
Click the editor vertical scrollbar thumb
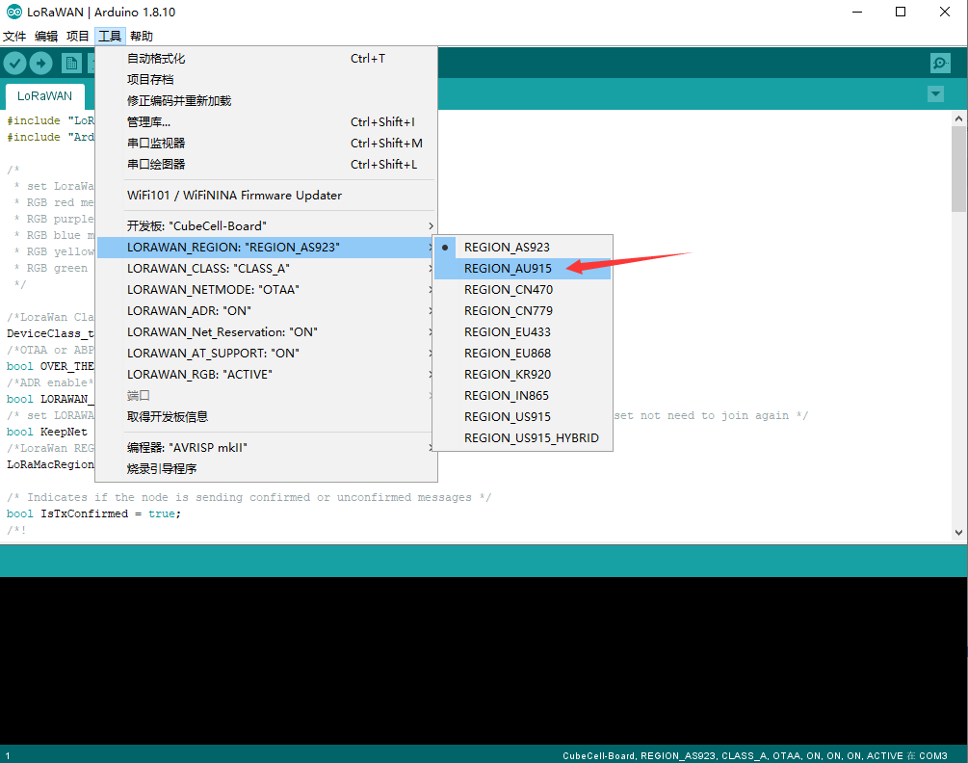coord(958,170)
